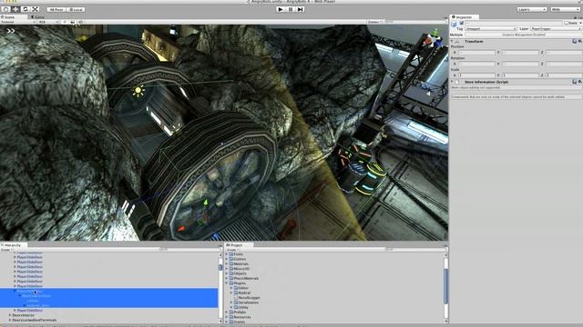Image resolution: width=583 pixels, height=327 pixels.
Task: Switch to the Game tab
Action: [x=38, y=17]
